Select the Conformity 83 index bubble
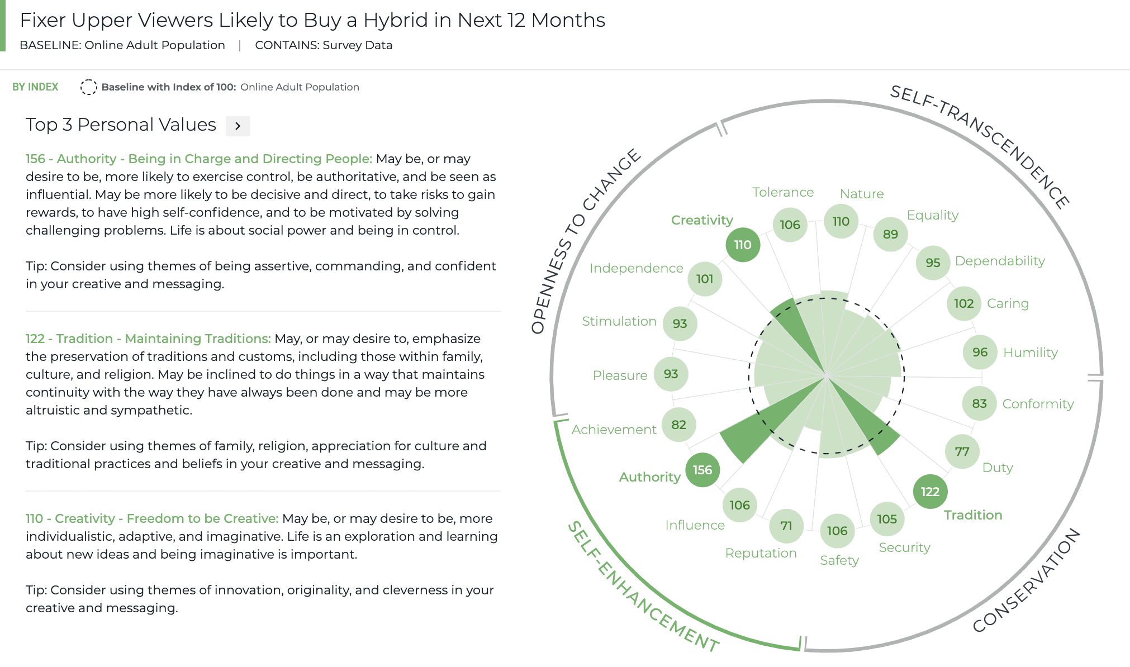This screenshot has width=1130, height=667. (979, 403)
